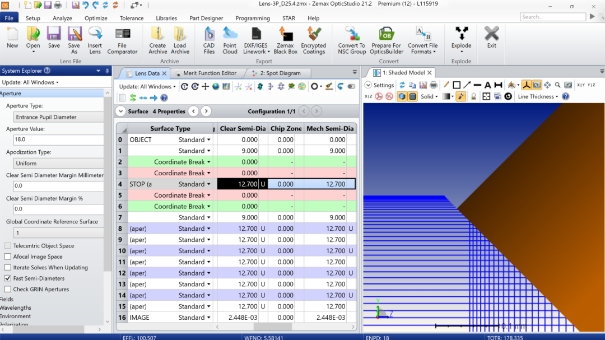Open the Aperture Type dropdown
The image size is (605, 340).
click(x=58, y=117)
